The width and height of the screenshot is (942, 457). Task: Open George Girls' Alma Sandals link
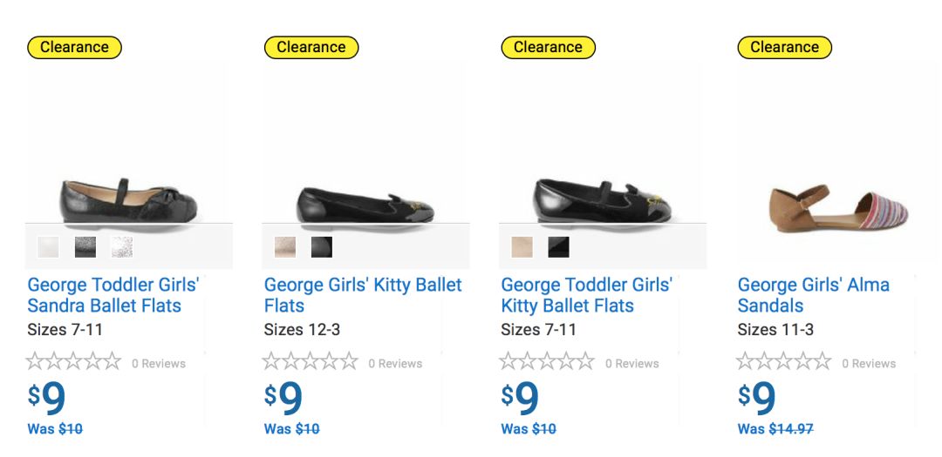[x=813, y=295]
